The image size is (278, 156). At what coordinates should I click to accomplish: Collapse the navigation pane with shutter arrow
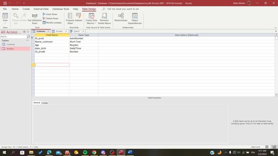coord(28,32)
